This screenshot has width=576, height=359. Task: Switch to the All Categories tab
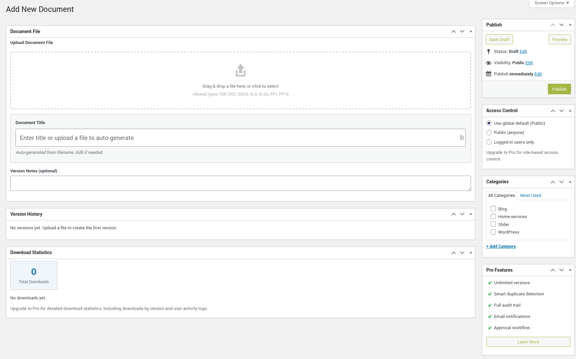pyautogui.click(x=502, y=195)
